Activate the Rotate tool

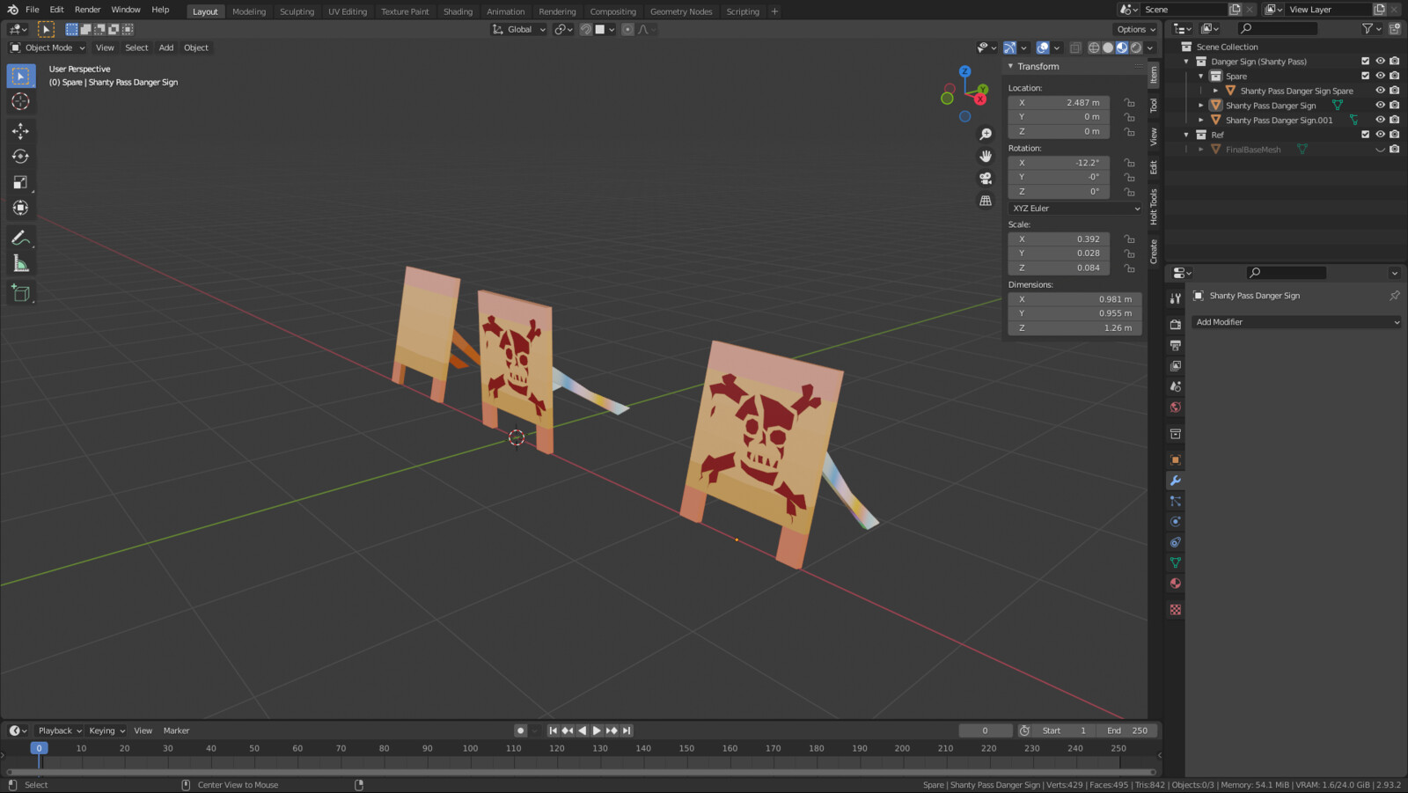point(20,157)
